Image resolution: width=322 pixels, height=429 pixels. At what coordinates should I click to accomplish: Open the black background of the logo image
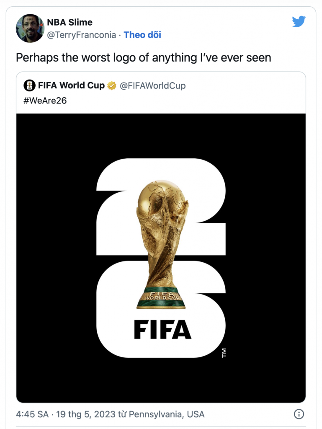pos(54,251)
